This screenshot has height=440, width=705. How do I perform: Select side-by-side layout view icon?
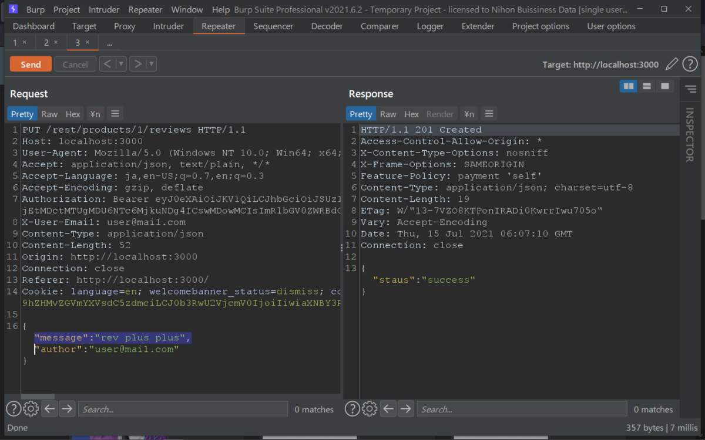[629, 86]
